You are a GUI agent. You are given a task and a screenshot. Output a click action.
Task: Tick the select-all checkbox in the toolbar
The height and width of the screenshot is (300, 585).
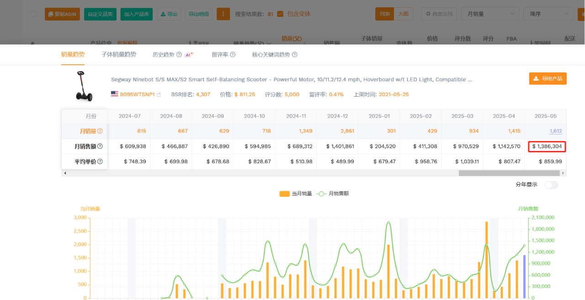tap(33, 14)
